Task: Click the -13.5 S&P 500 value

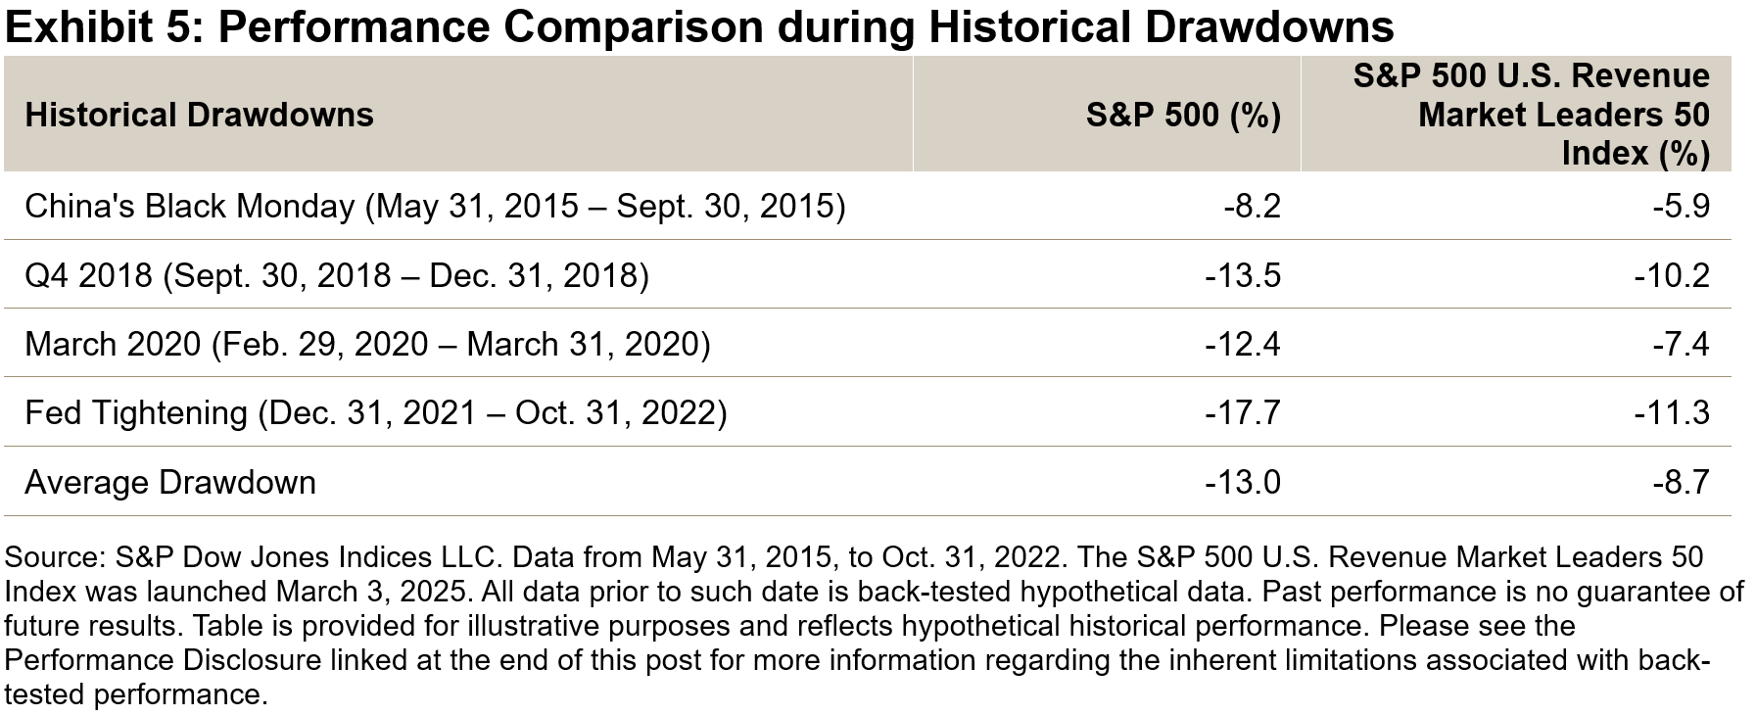Action: coord(1242,275)
